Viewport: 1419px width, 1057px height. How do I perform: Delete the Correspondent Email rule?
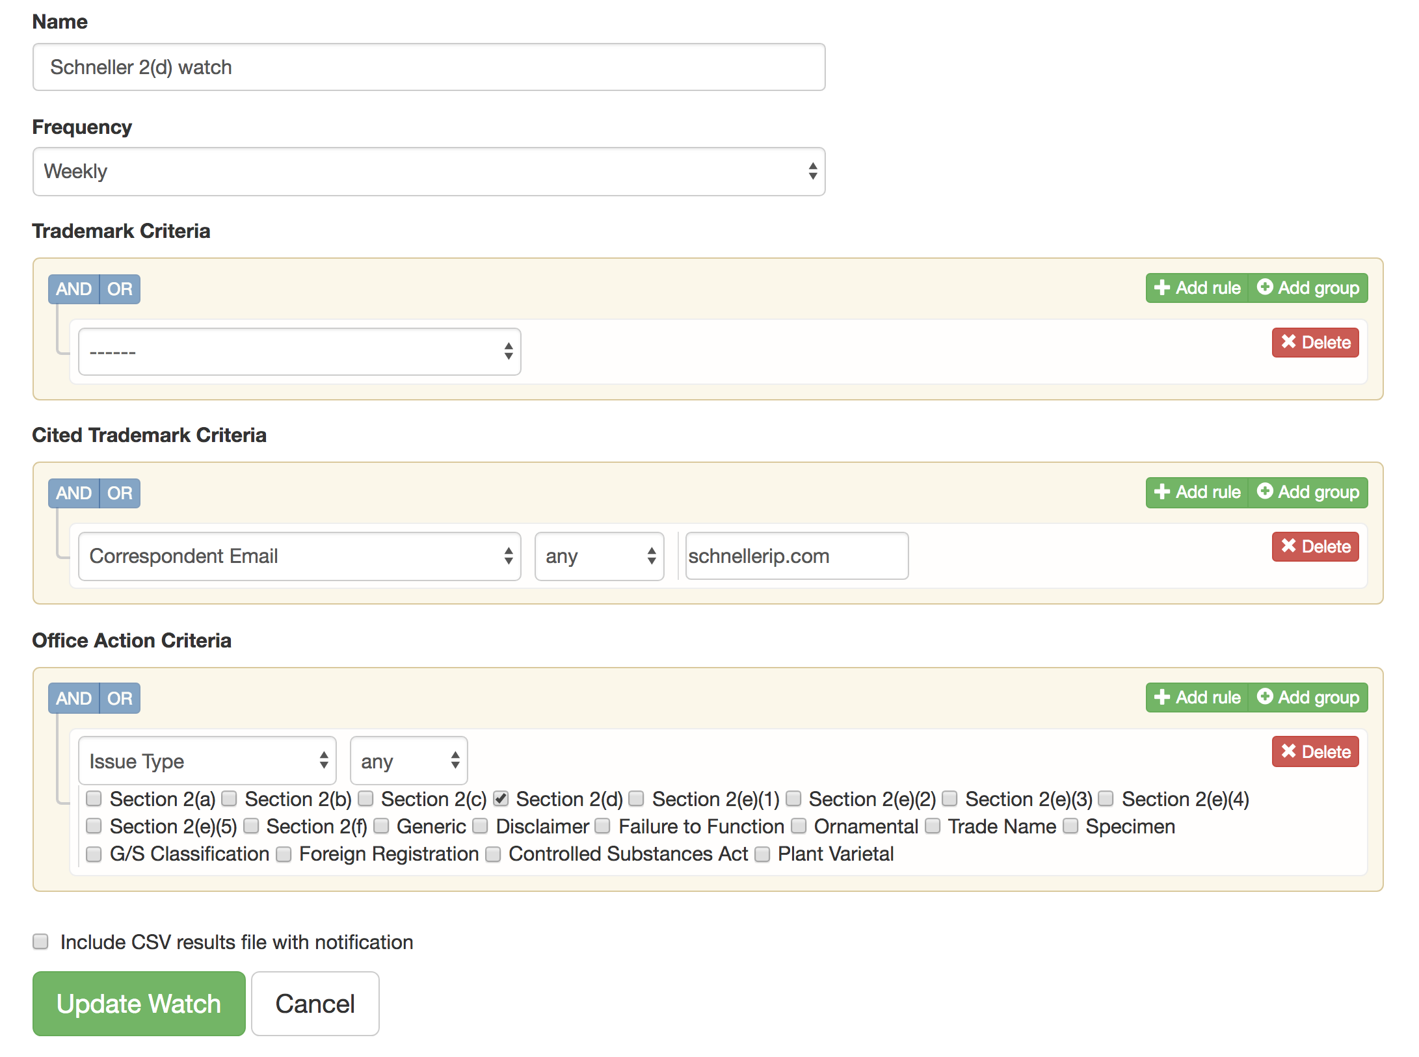point(1315,547)
